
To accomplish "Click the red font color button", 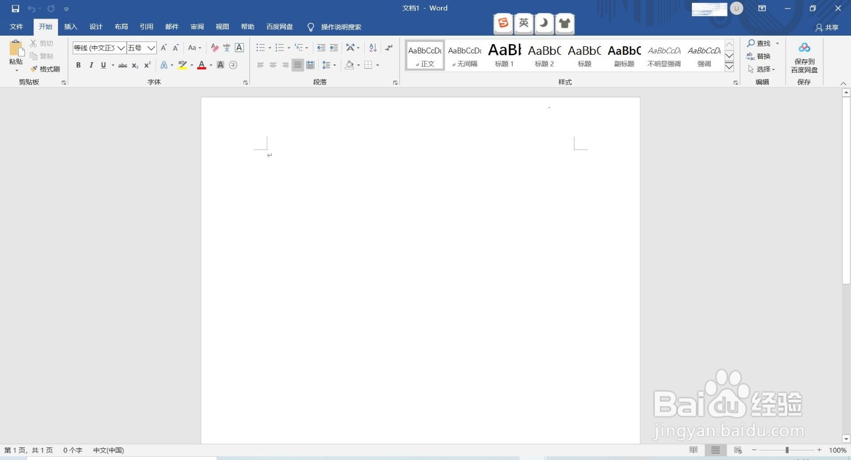I will pos(202,65).
